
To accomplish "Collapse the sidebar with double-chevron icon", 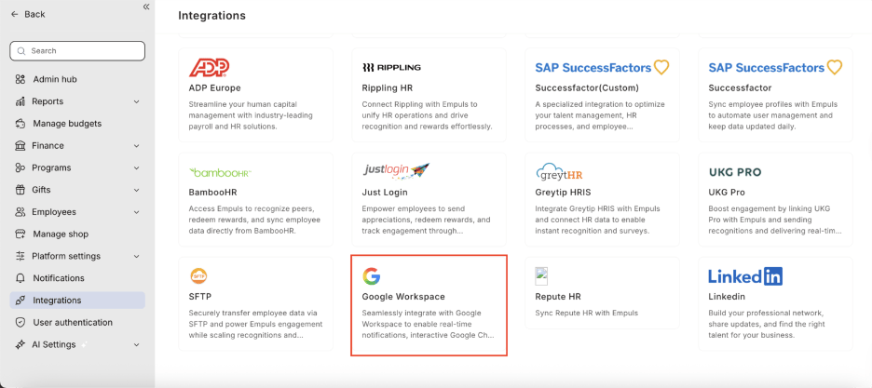I will [146, 7].
